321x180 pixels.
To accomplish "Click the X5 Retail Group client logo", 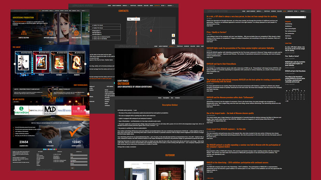I will (x=36, y=110).
